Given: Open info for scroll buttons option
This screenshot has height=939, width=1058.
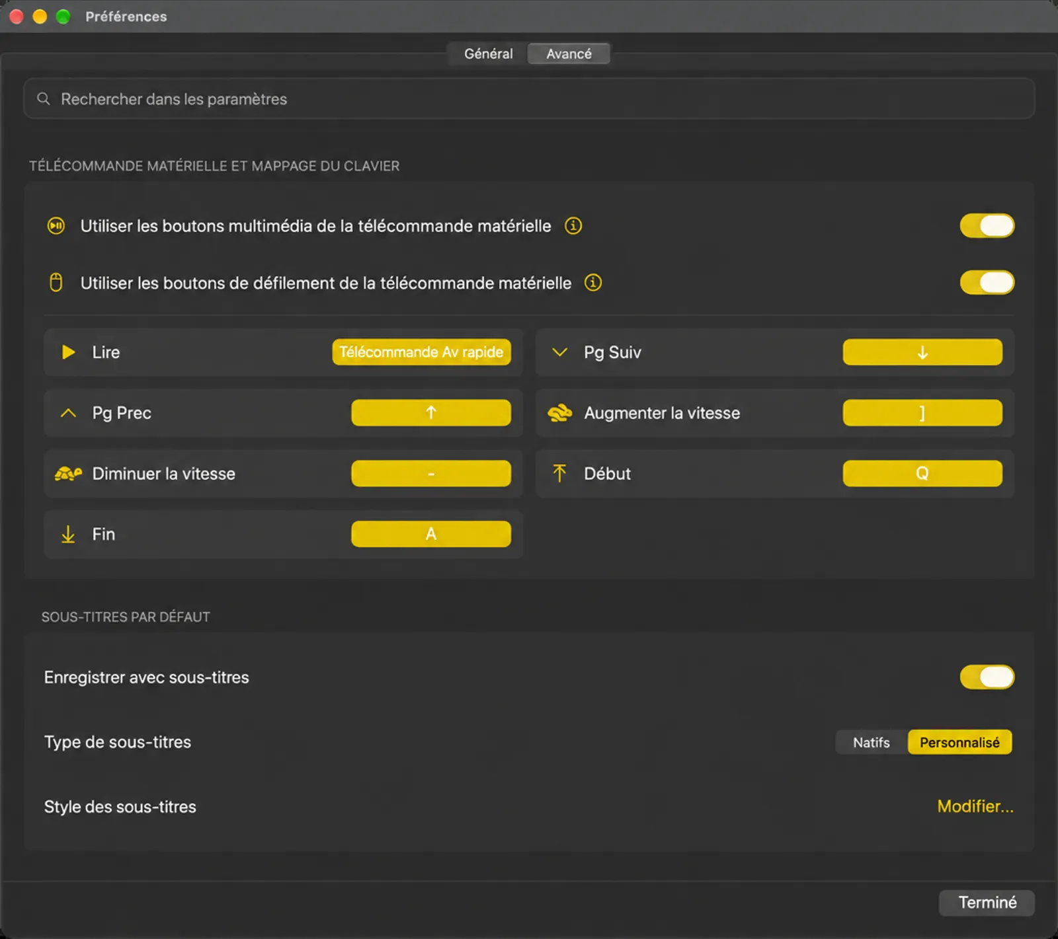Looking at the screenshot, I should click(x=593, y=283).
